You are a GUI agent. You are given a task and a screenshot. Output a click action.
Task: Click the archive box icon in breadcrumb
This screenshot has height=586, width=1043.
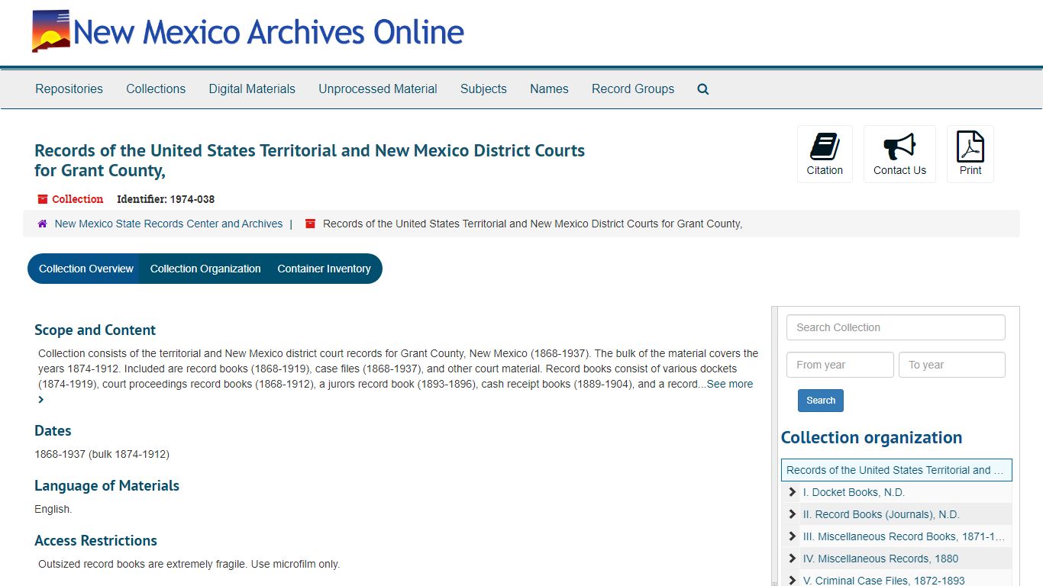point(310,224)
